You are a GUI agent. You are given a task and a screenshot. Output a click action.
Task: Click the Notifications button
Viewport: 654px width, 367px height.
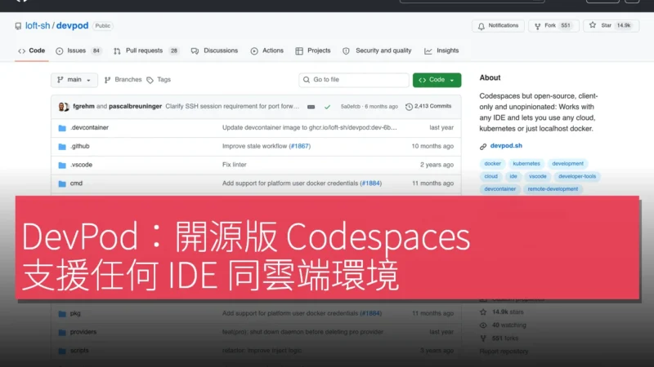[x=498, y=26]
